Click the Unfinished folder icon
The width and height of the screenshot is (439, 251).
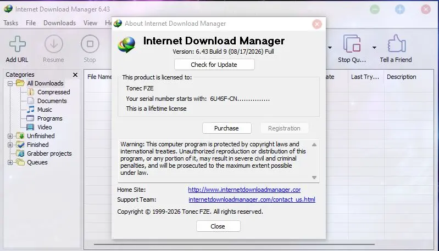pyautogui.click(x=20, y=136)
